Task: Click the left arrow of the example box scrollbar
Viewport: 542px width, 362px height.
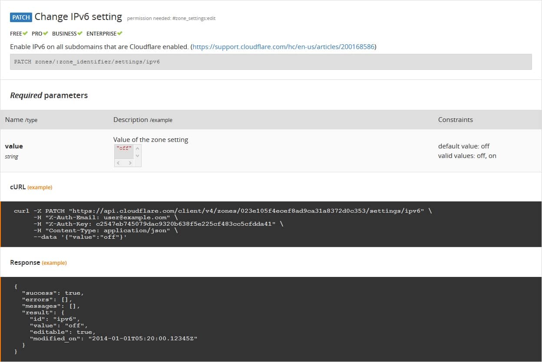Action: pos(119,163)
